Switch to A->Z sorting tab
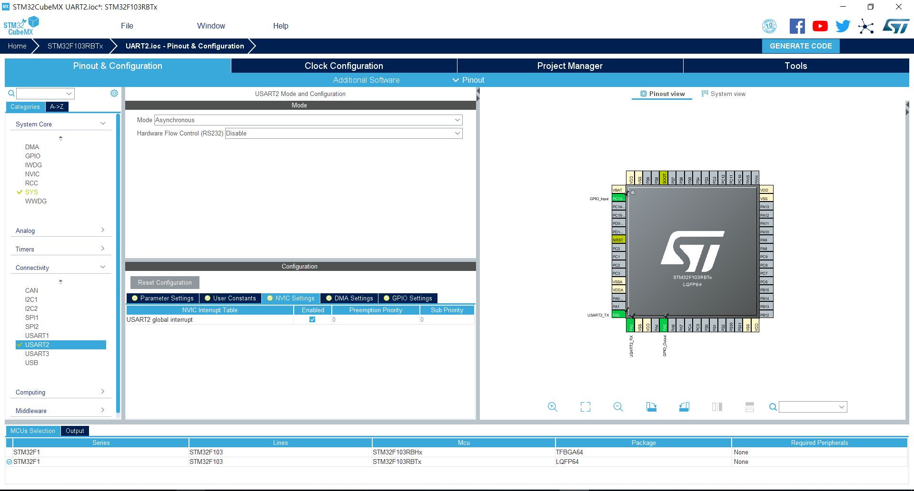The image size is (914, 491). click(57, 107)
